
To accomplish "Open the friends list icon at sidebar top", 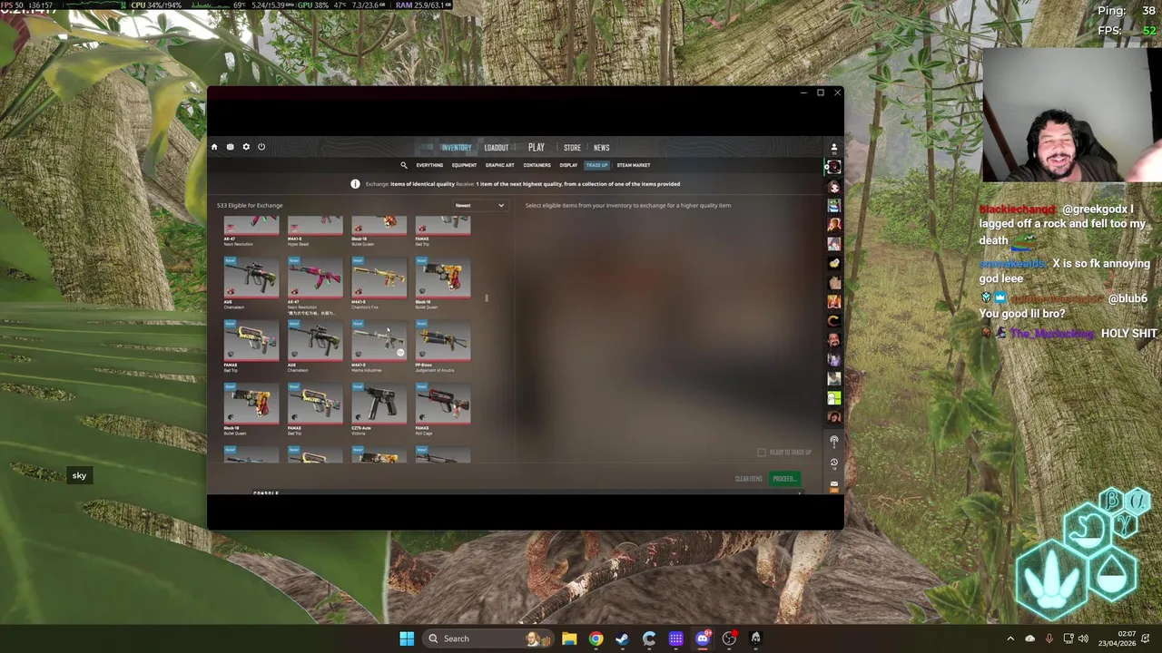I will (834, 147).
